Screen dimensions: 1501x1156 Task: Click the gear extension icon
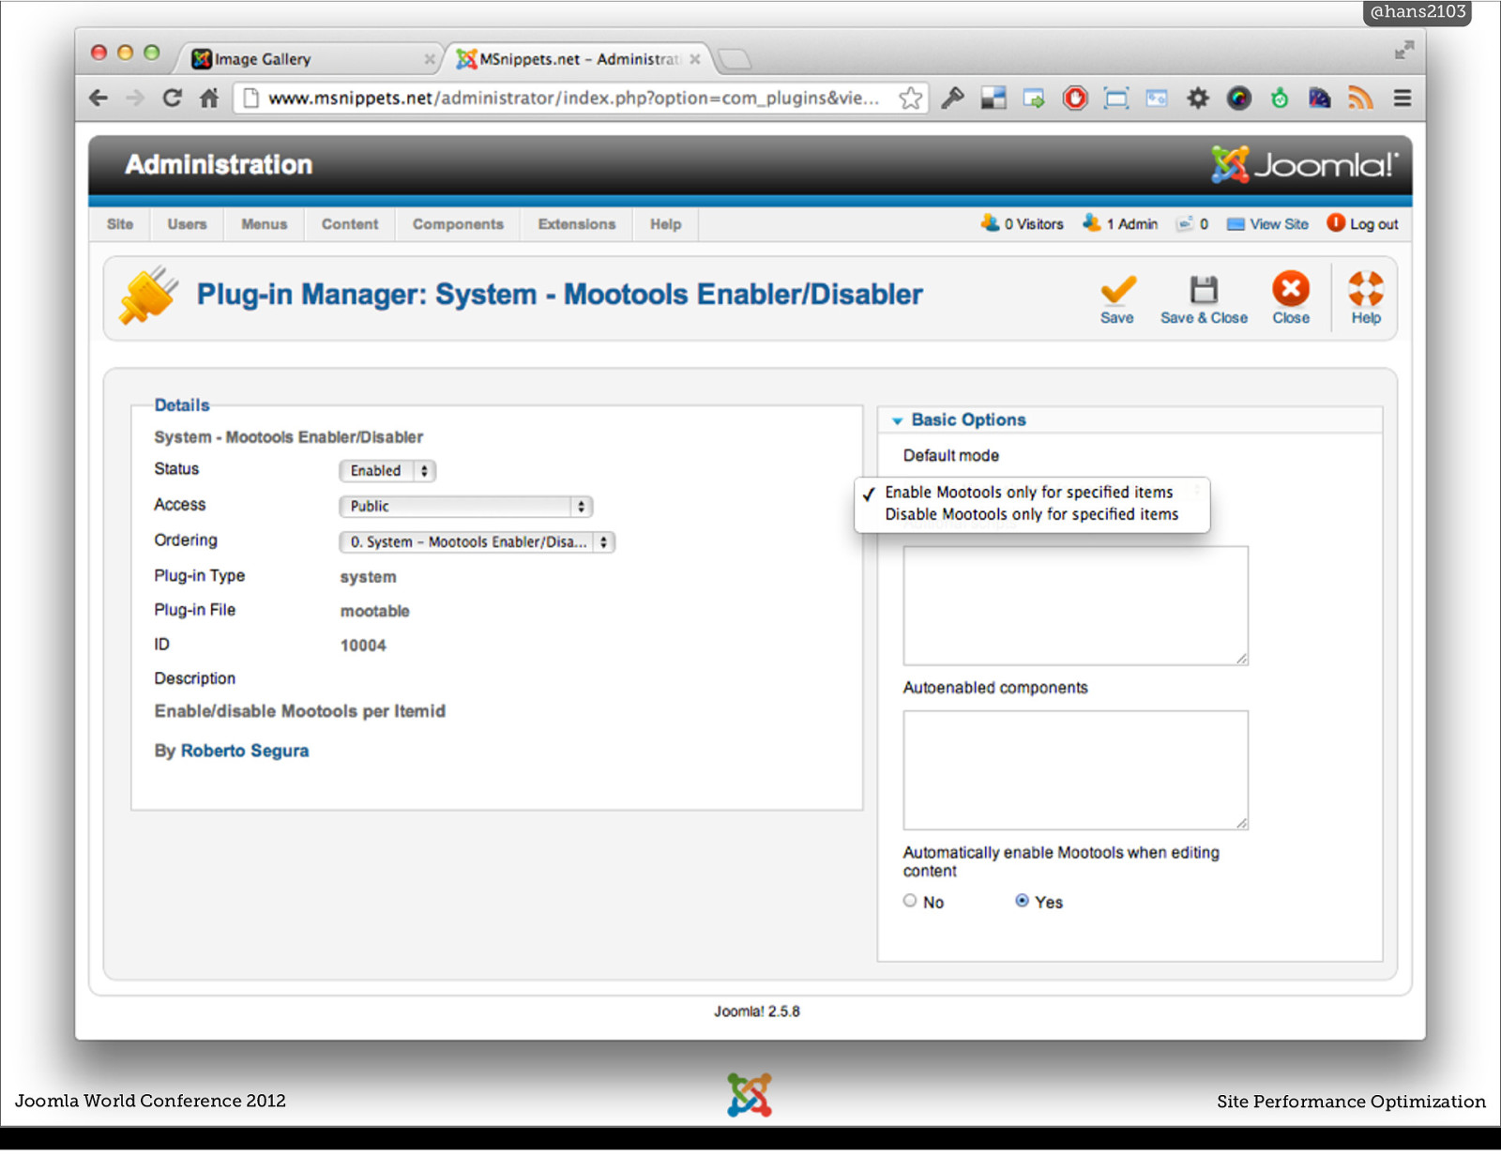(1198, 98)
